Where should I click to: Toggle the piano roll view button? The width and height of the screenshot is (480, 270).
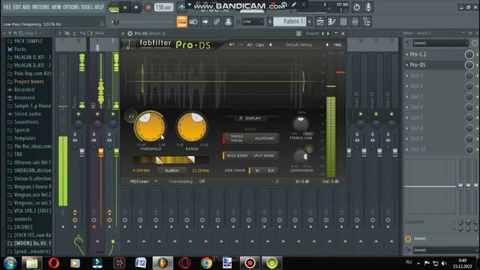181,22
